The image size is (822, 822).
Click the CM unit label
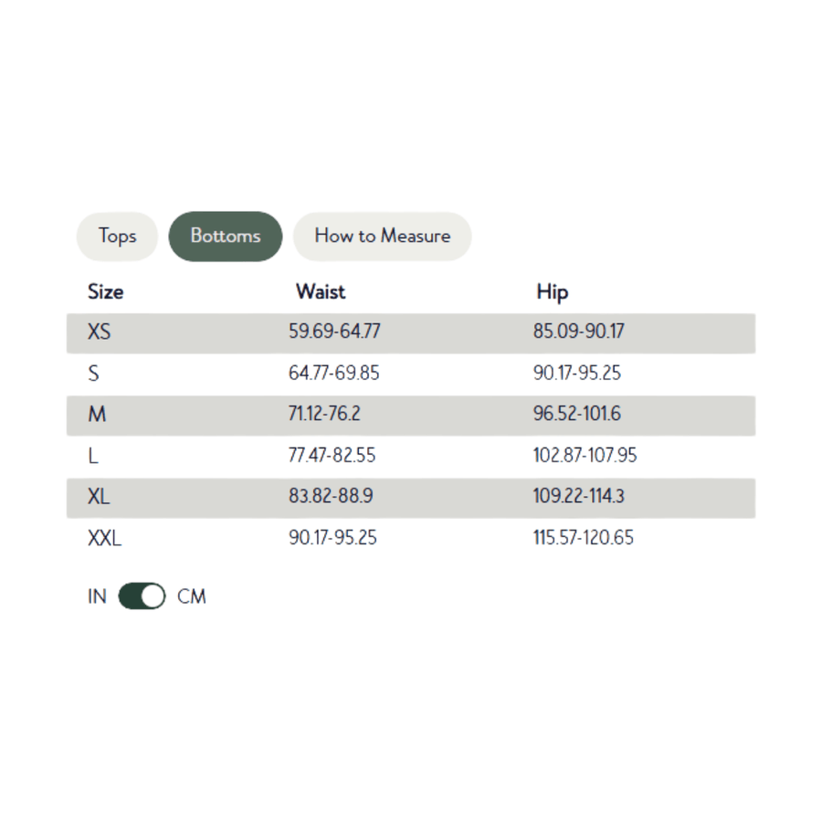pos(192,596)
